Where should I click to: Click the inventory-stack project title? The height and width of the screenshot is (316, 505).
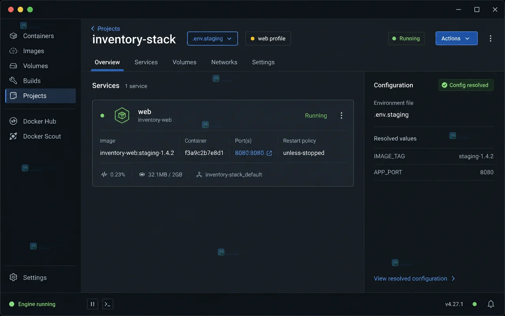click(x=134, y=39)
